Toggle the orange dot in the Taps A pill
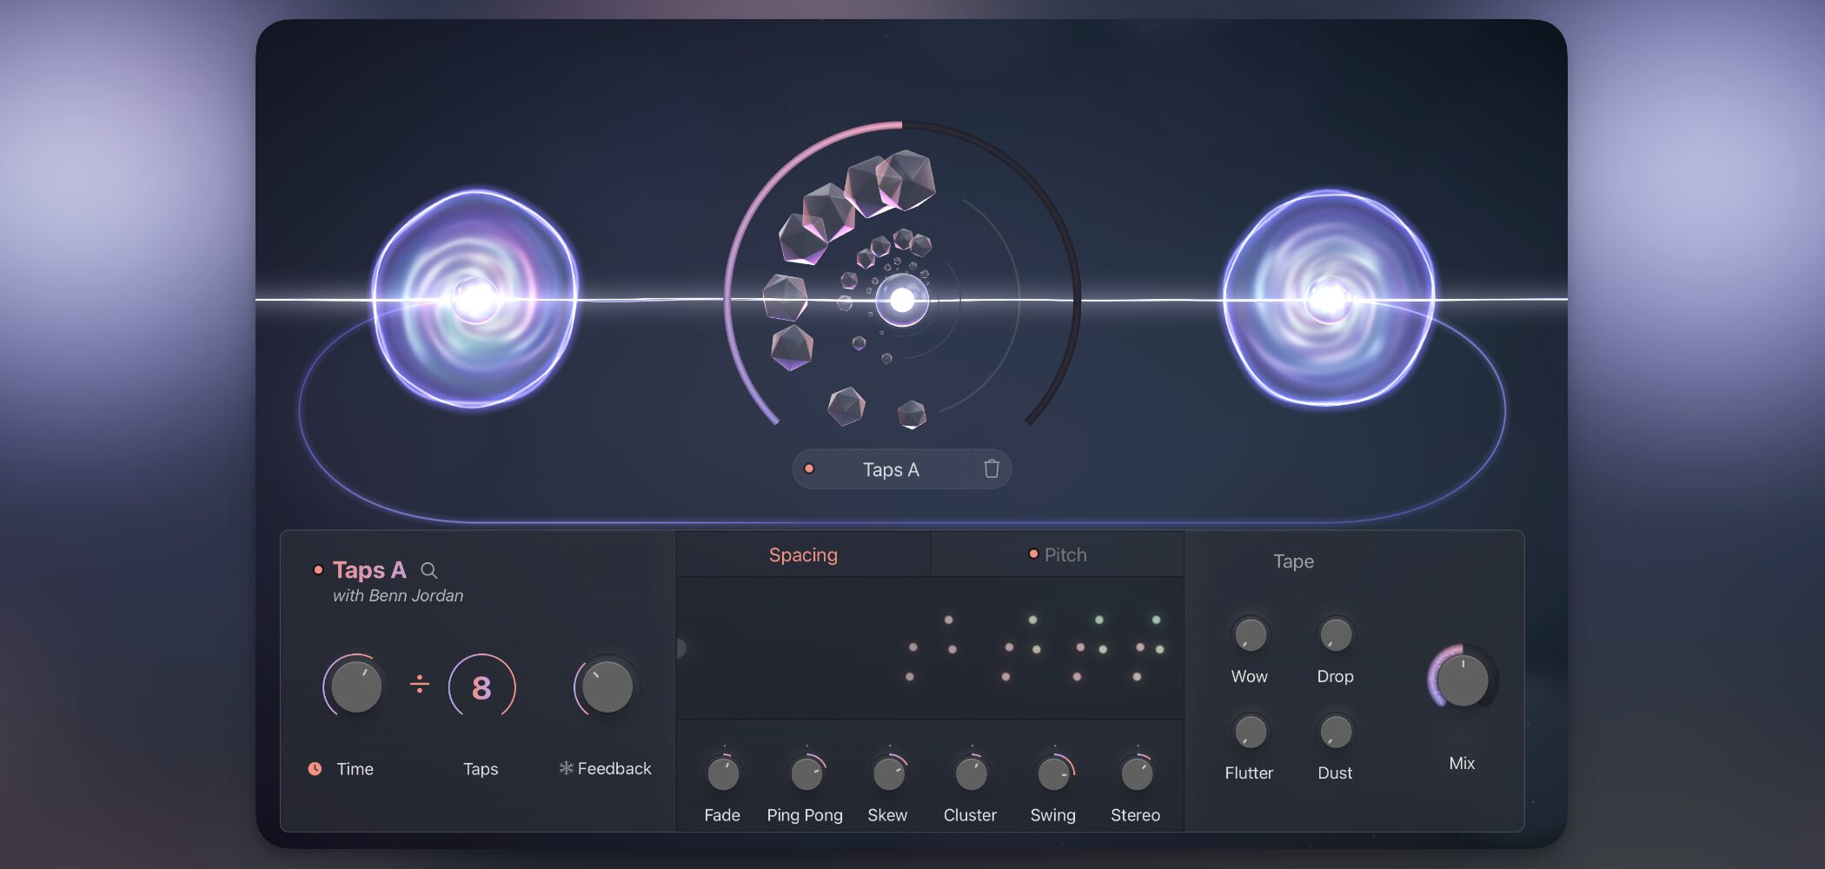1825x869 pixels. (809, 469)
